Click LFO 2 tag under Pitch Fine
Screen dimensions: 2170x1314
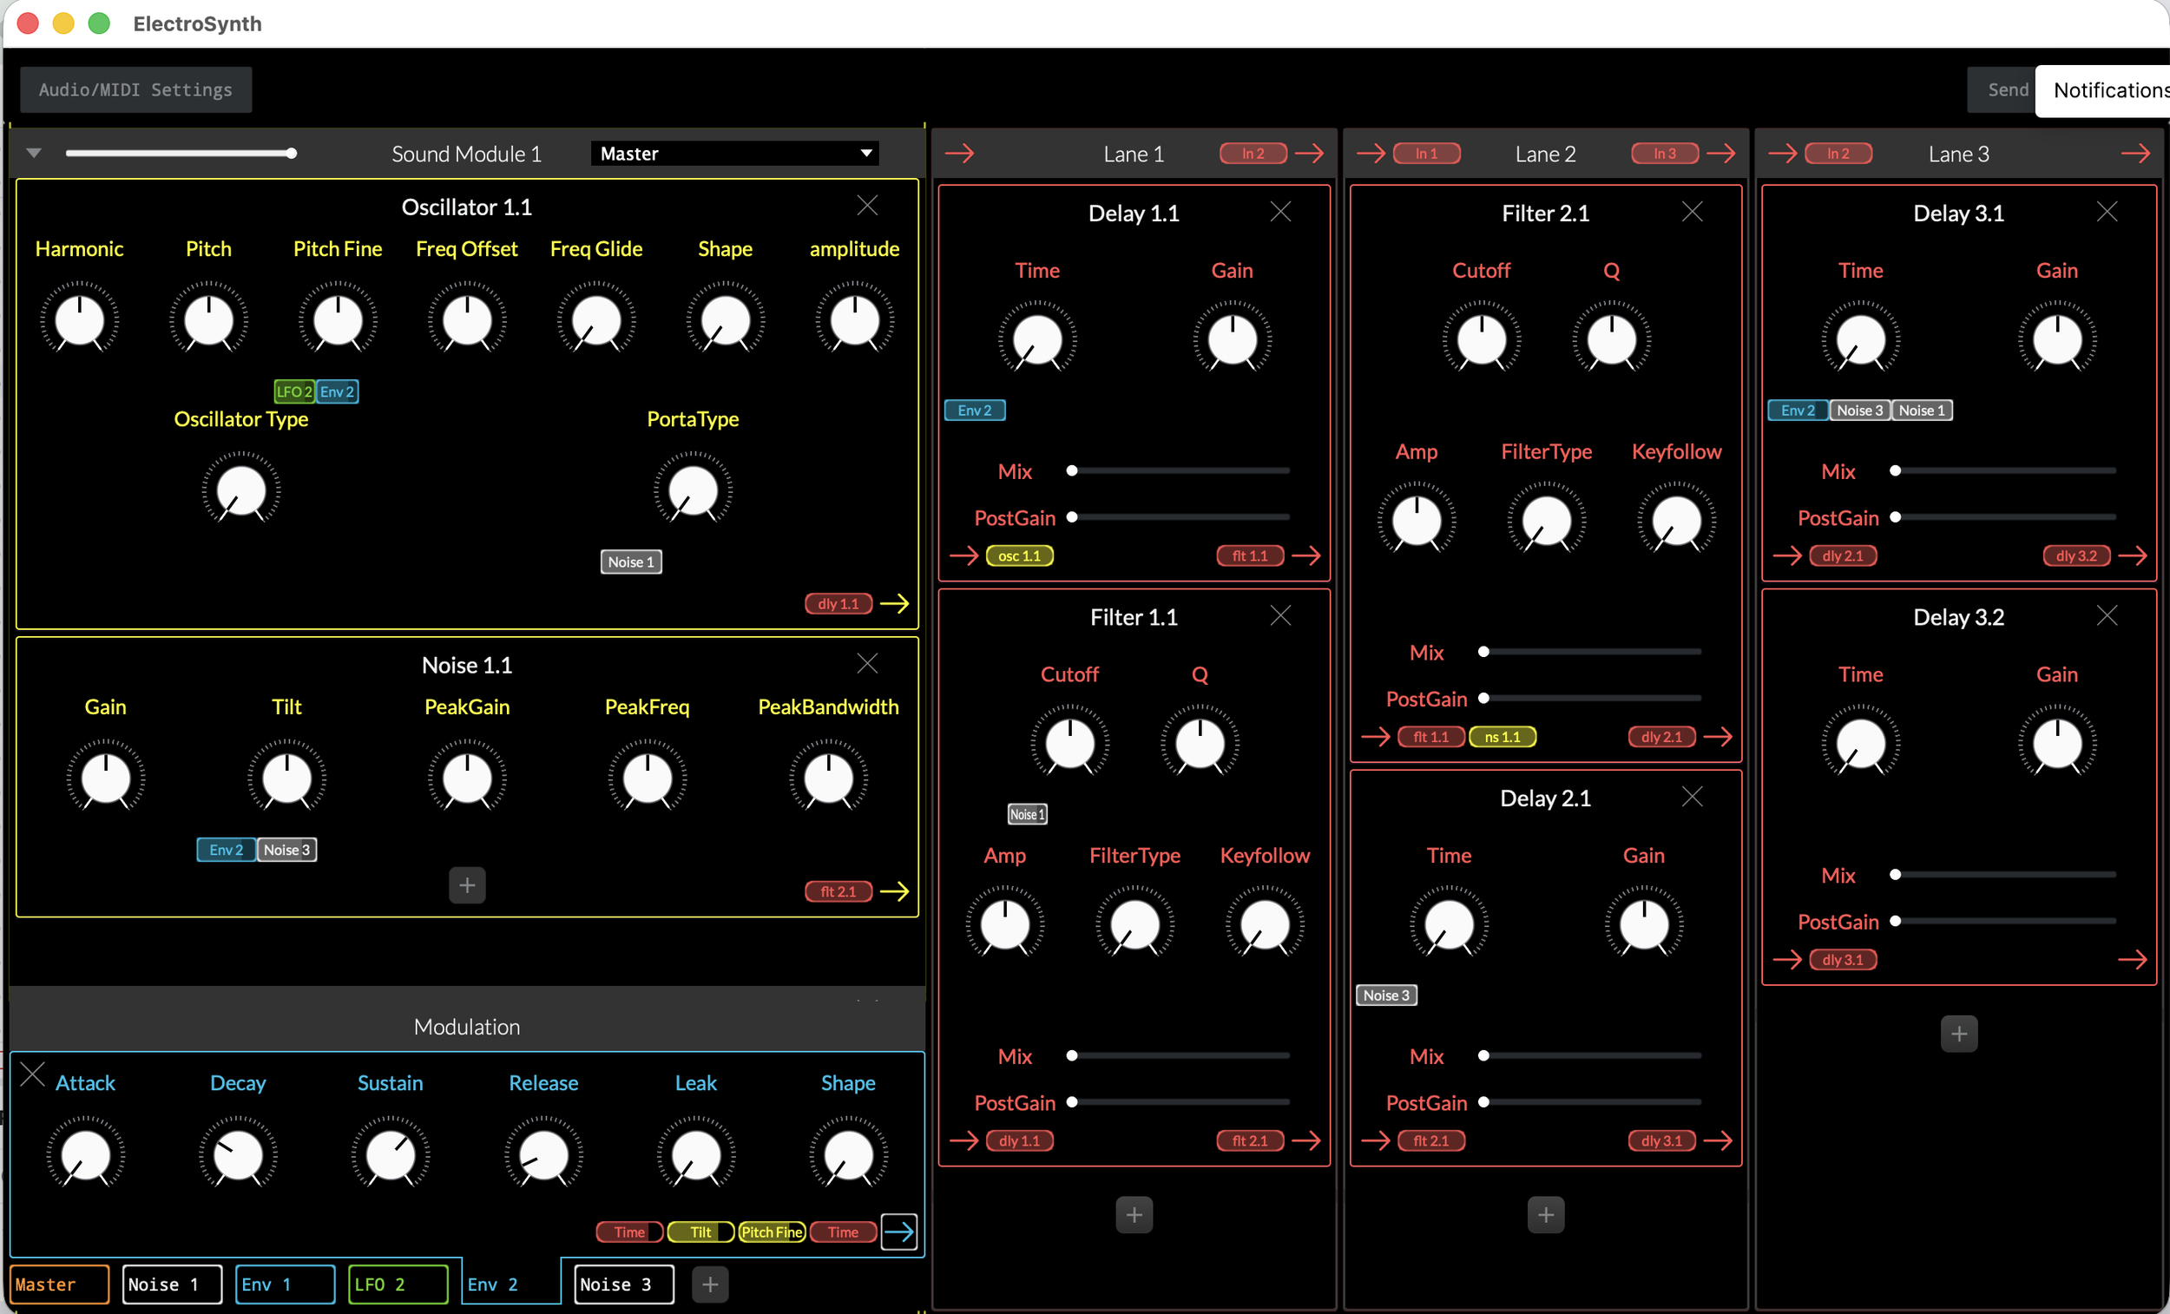[294, 391]
